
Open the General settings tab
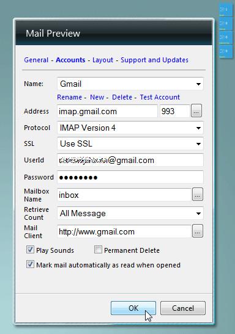coord(36,60)
